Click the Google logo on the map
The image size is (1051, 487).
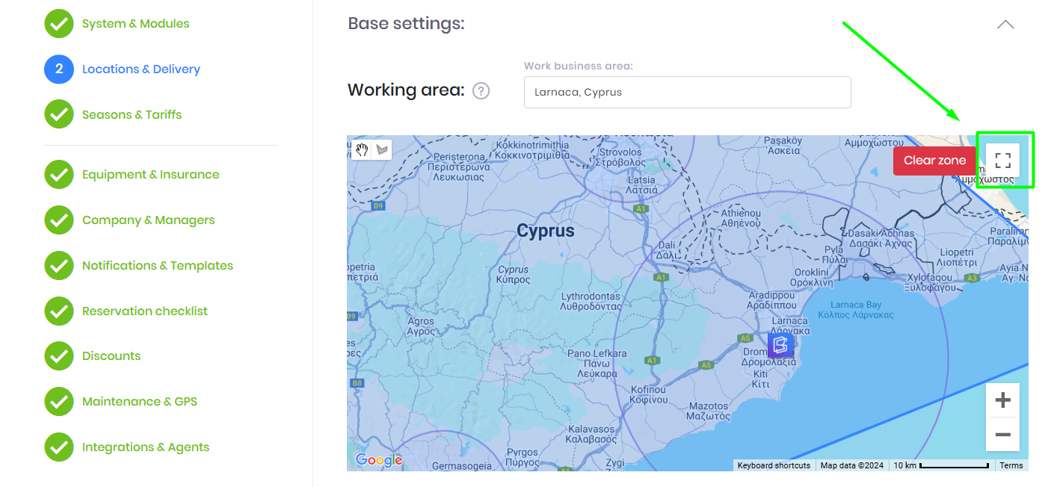point(379,460)
